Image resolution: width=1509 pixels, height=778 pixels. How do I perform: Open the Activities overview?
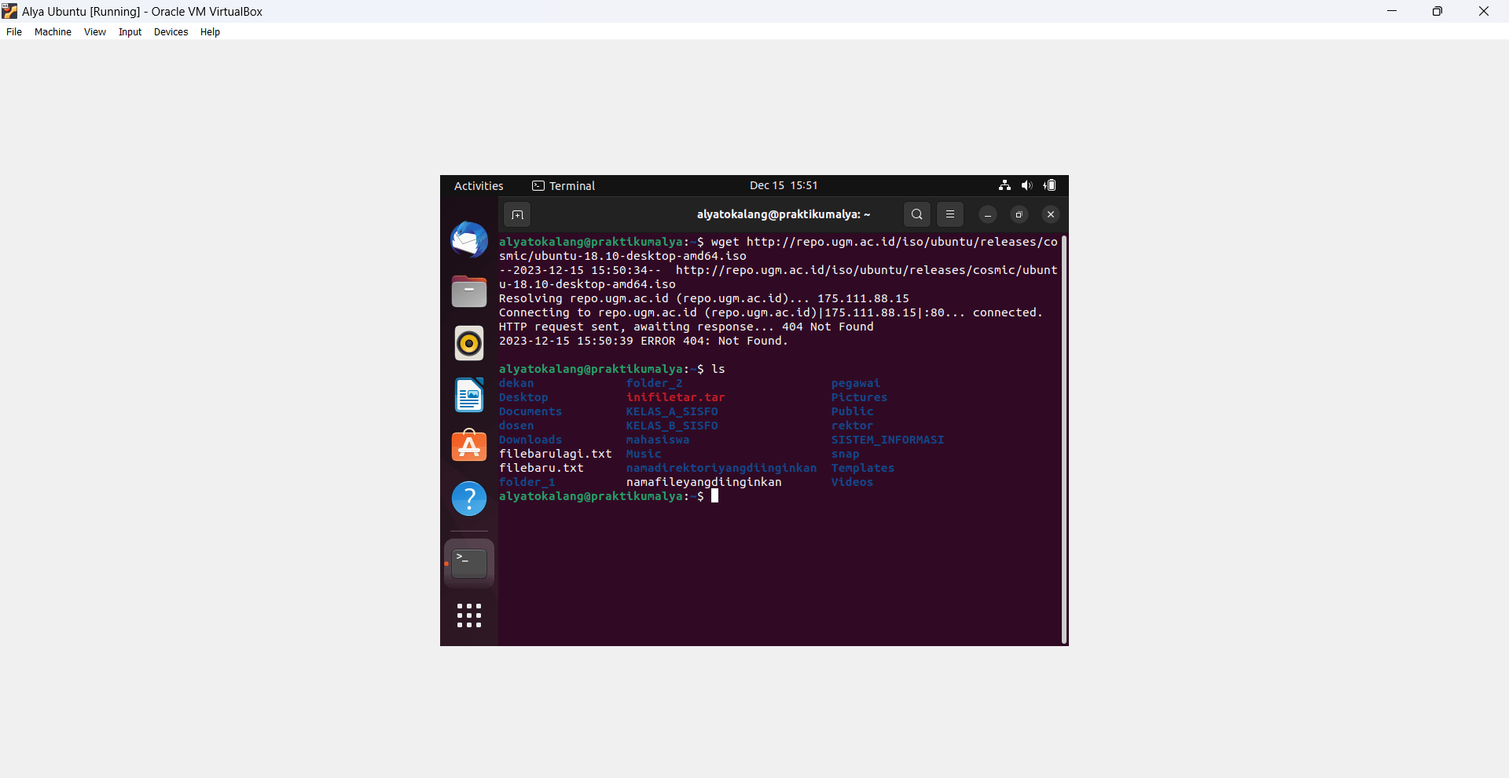[x=479, y=186]
